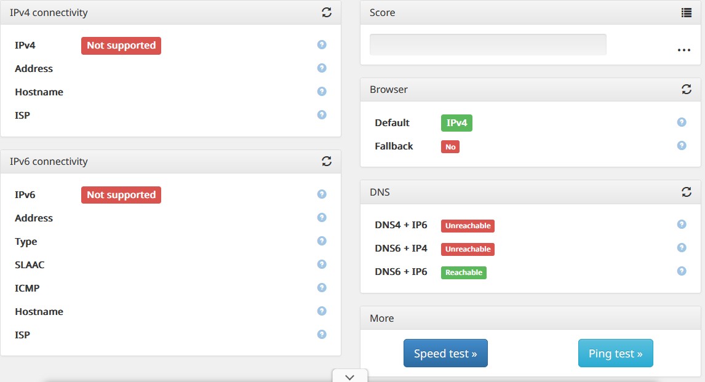Show help for IPv4 Hostname
Screen dimensions: 705x382
[x=322, y=92]
